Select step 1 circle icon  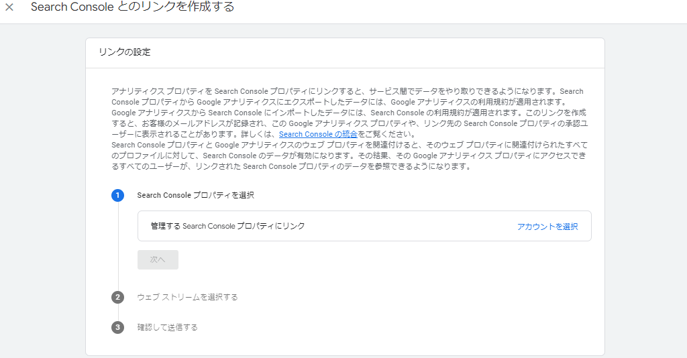click(x=117, y=195)
